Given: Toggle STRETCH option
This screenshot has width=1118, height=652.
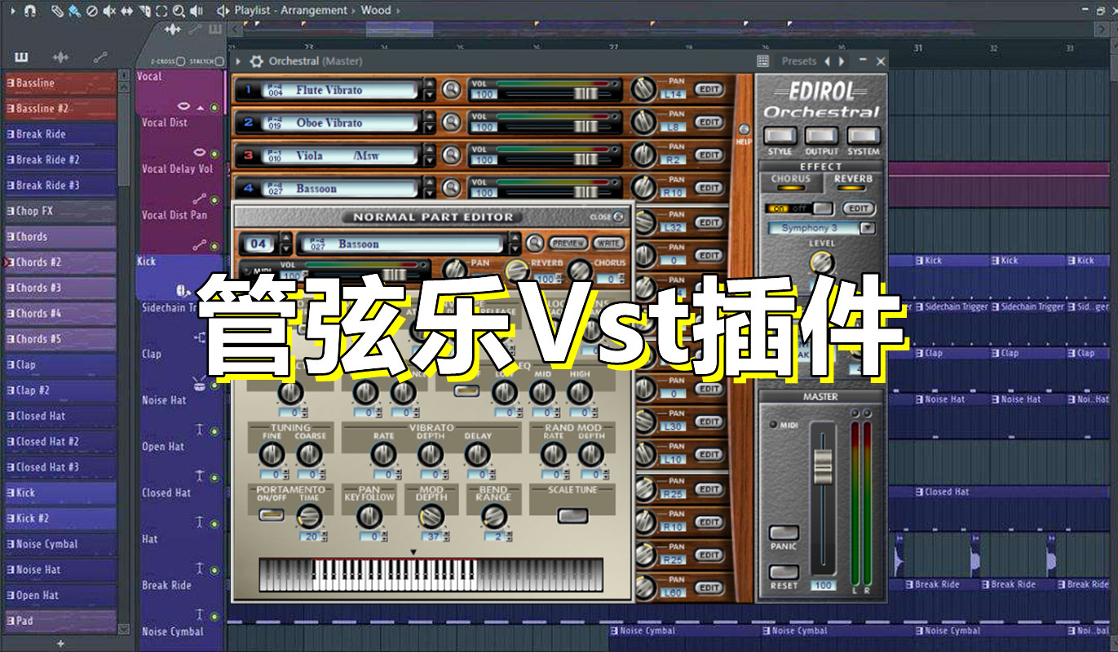Looking at the screenshot, I should [220, 61].
